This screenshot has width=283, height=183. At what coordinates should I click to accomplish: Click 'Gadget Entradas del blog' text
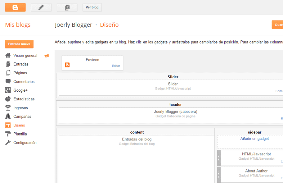point(137,144)
